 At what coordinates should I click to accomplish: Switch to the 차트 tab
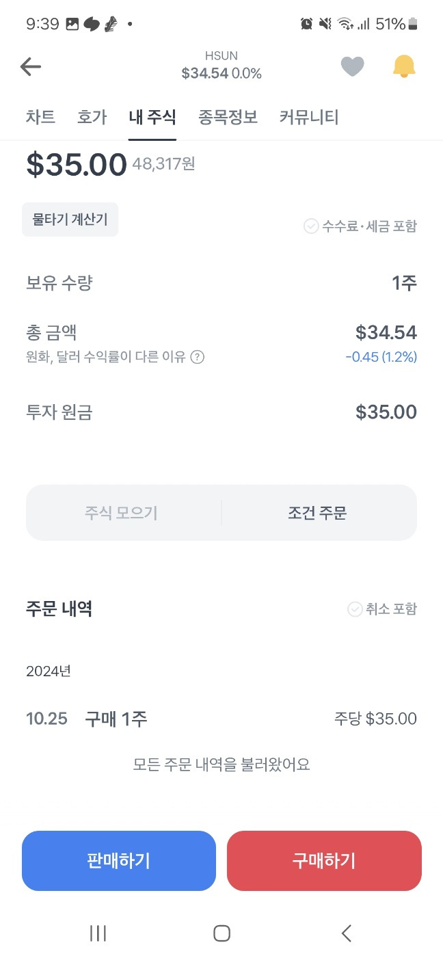[40, 117]
